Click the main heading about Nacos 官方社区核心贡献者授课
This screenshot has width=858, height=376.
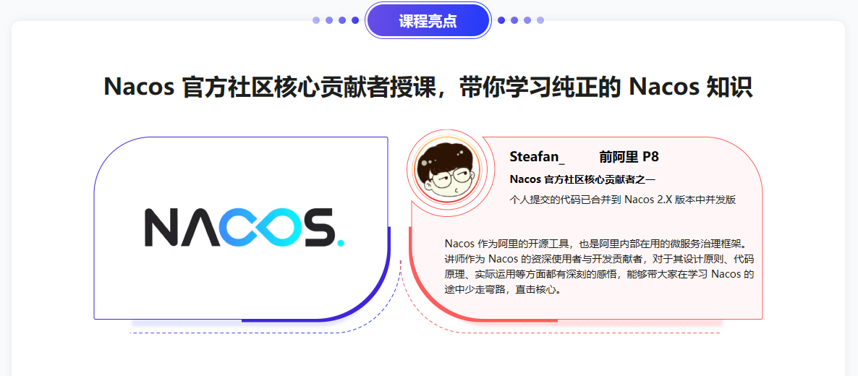(428, 87)
